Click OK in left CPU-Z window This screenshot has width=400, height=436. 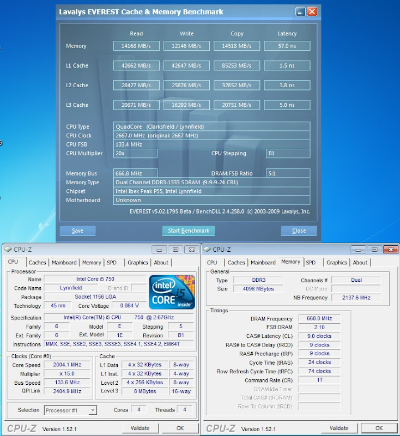pos(180,428)
